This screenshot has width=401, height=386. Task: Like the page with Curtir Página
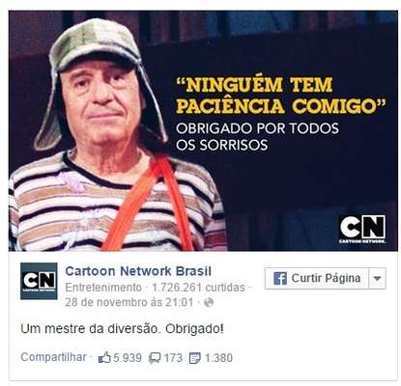[x=317, y=278]
